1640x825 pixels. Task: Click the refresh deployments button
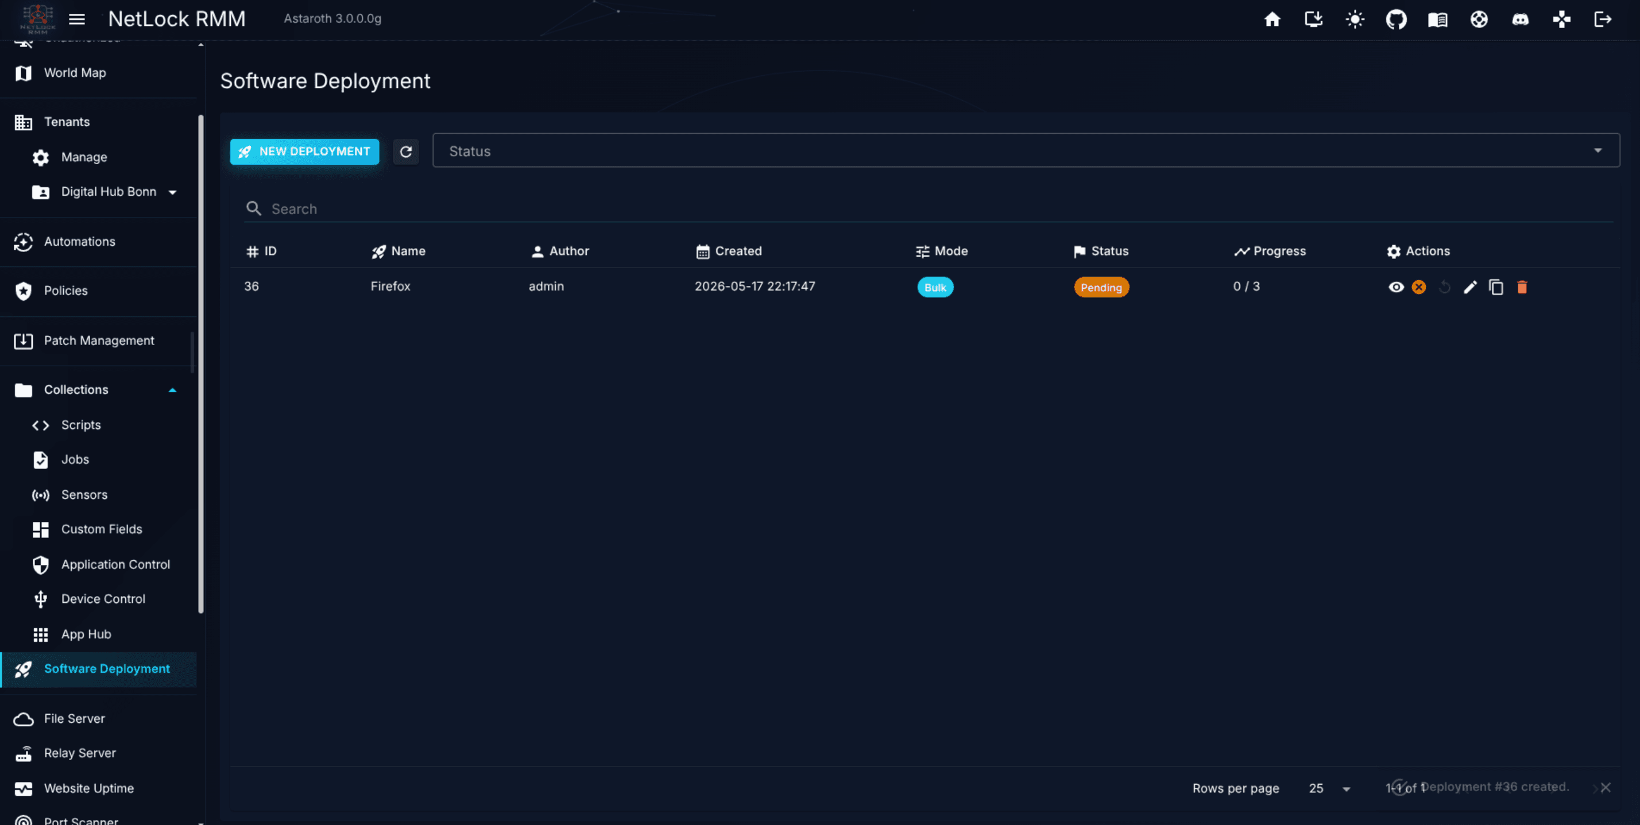405,152
